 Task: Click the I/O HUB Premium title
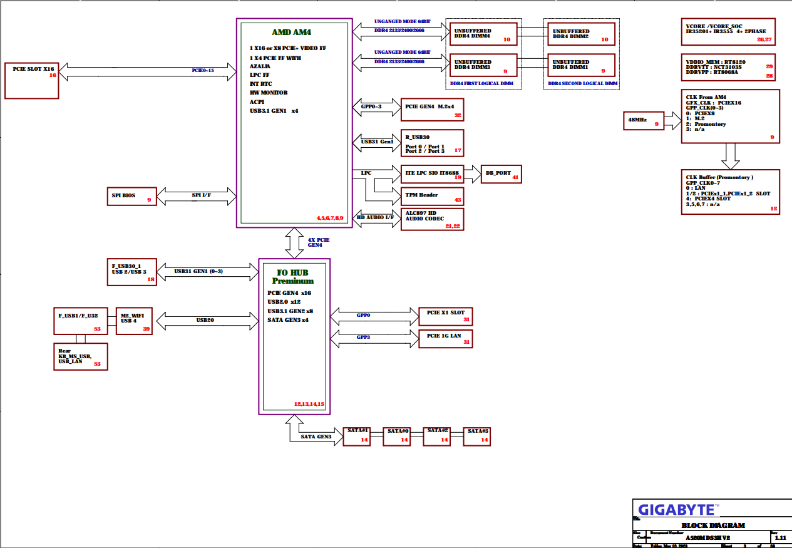point(293,277)
